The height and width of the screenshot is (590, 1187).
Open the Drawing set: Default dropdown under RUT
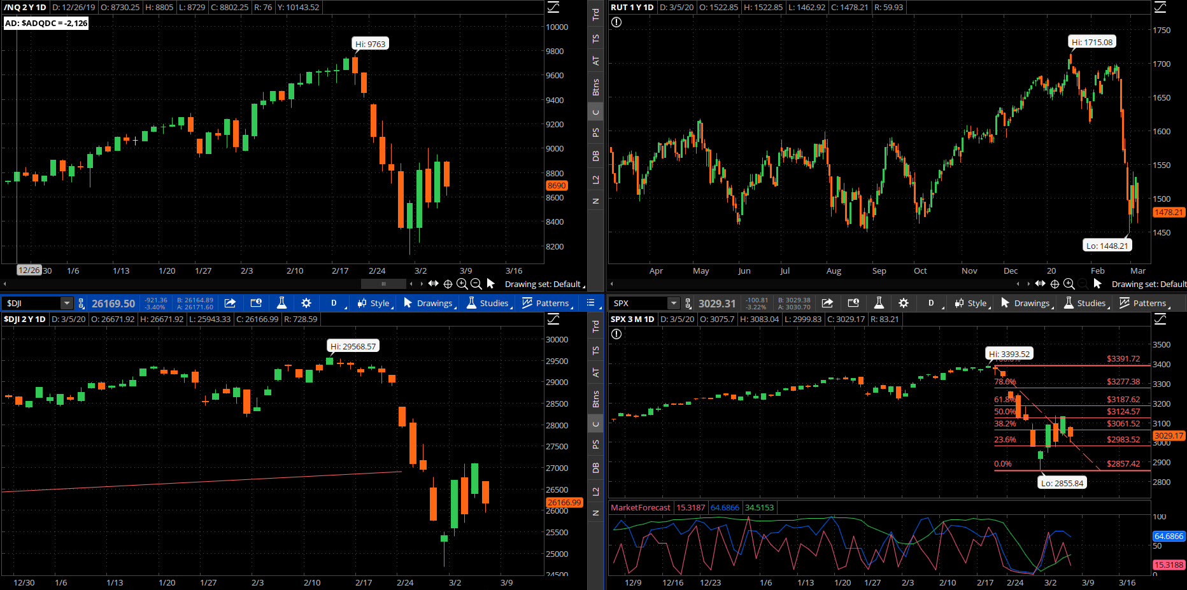pyautogui.click(x=1149, y=284)
